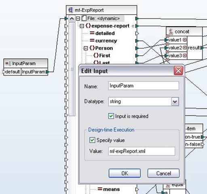207x194 pixels.
Task: Click the concat function icon
Action: point(171,32)
